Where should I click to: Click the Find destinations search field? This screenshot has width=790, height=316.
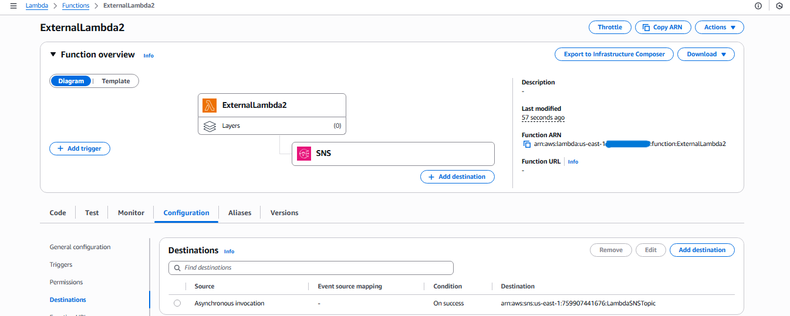pyautogui.click(x=317, y=268)
